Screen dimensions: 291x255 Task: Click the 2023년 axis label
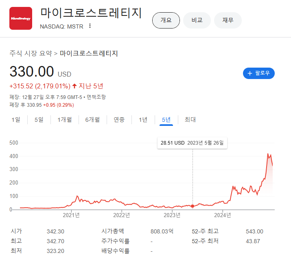172,215
